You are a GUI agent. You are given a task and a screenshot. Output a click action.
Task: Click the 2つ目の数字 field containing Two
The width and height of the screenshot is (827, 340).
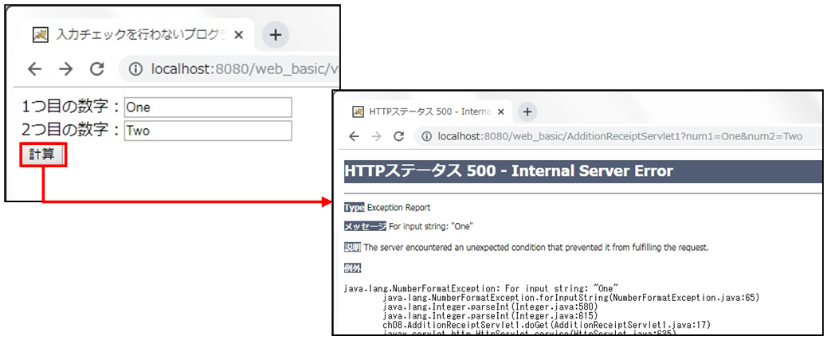(x=208, y=131)
